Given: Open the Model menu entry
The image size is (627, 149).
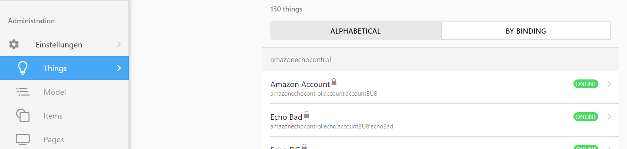Looking at the screenshot, I should click(x=64, y=92).
